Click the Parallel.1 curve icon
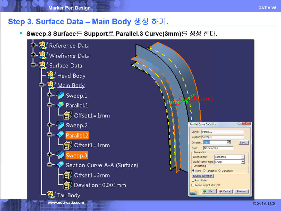This screenshot has width=281, height=211. coord(60,105)
